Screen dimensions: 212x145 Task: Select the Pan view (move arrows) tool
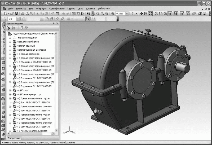click(x=141, y=14)
